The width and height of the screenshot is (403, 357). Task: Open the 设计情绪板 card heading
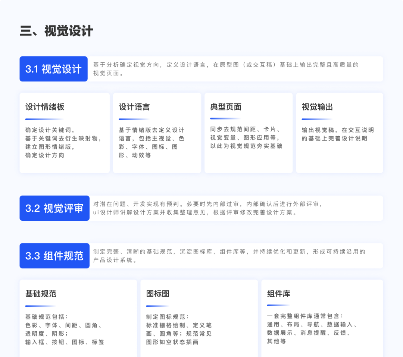pos(45,107)
